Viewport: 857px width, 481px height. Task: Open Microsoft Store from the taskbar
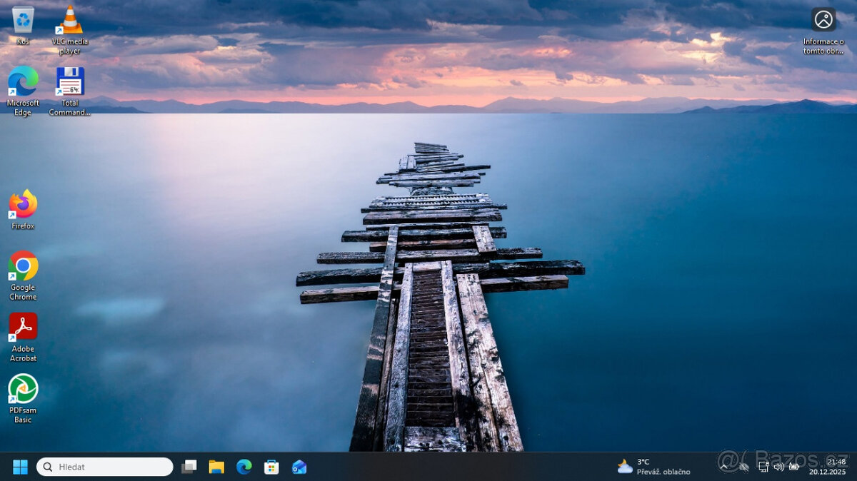coord(271,466)
